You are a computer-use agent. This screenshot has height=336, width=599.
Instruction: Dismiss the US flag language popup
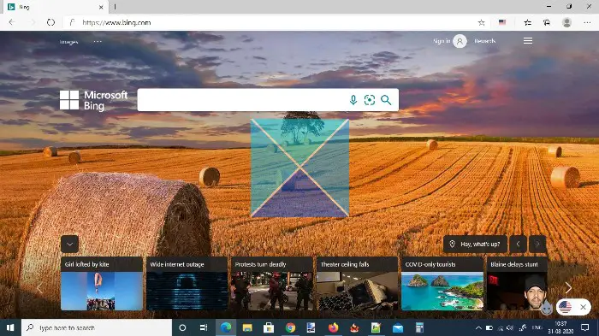583,307
